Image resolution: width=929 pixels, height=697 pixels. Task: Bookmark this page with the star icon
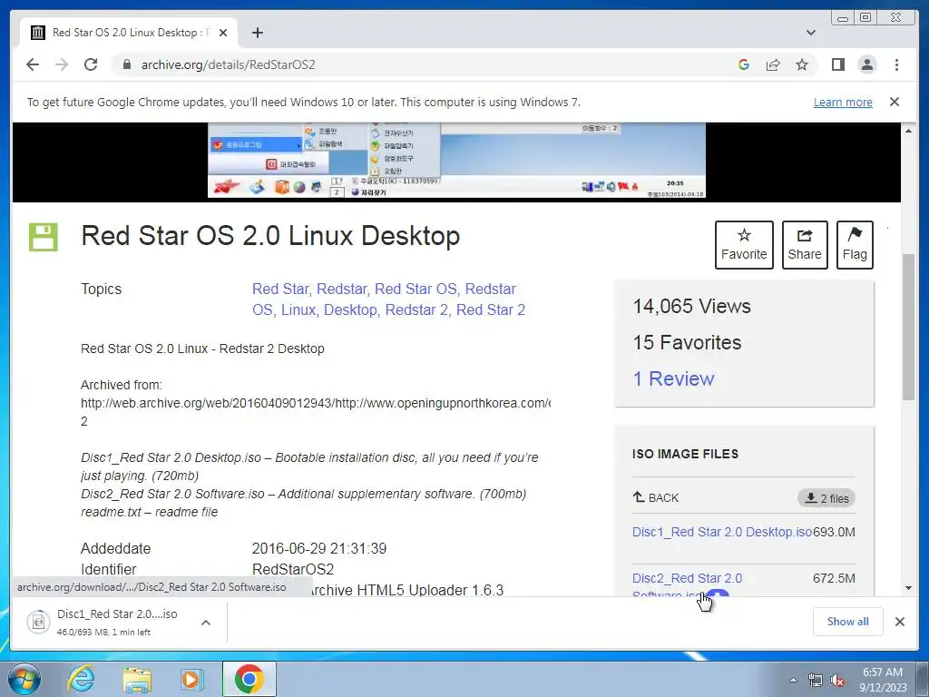tap(802, 64)
